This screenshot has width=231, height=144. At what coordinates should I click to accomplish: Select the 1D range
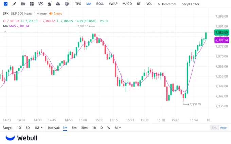[x=19, y=128]
